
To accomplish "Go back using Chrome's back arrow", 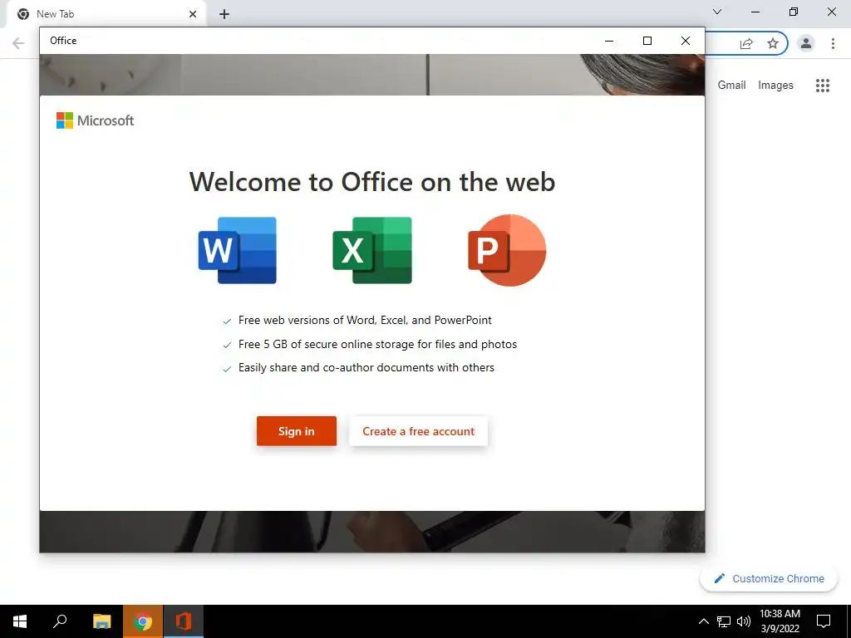I will (x=18, y=43).
